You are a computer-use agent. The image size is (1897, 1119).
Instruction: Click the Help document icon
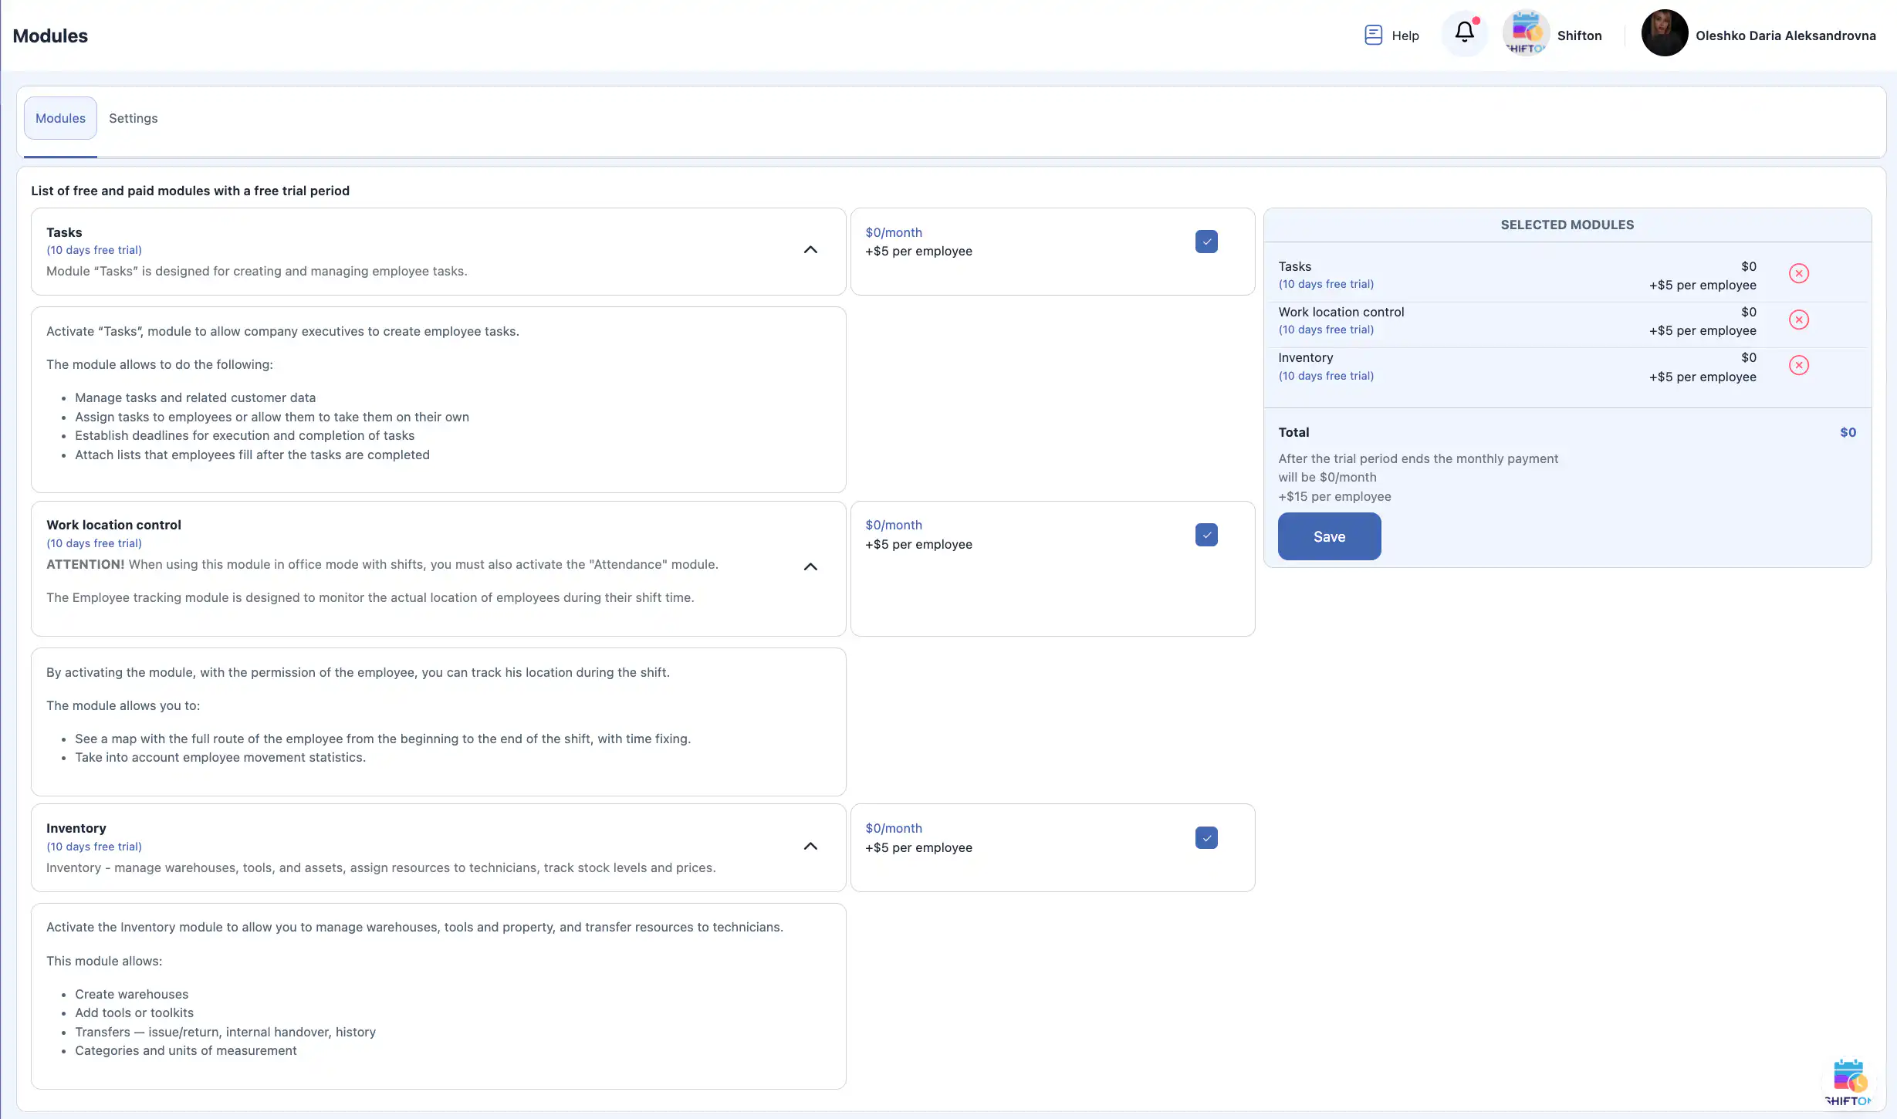1373,35
